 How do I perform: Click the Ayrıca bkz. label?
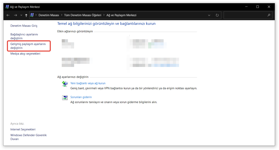point(17,124)
